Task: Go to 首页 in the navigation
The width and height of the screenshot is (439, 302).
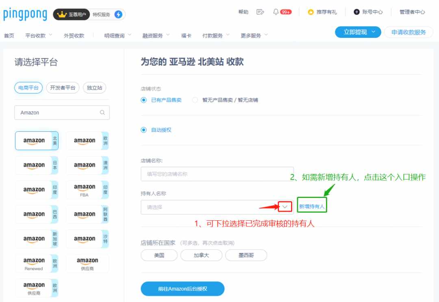Action: (x=9, y=35)
